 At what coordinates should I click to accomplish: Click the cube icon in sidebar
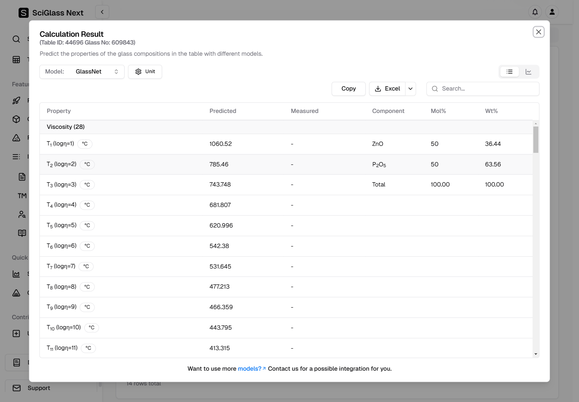(x=16, y=119)
